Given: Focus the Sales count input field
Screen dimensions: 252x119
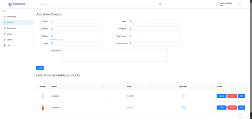Looking at the screenshot, I should point(154,36).
